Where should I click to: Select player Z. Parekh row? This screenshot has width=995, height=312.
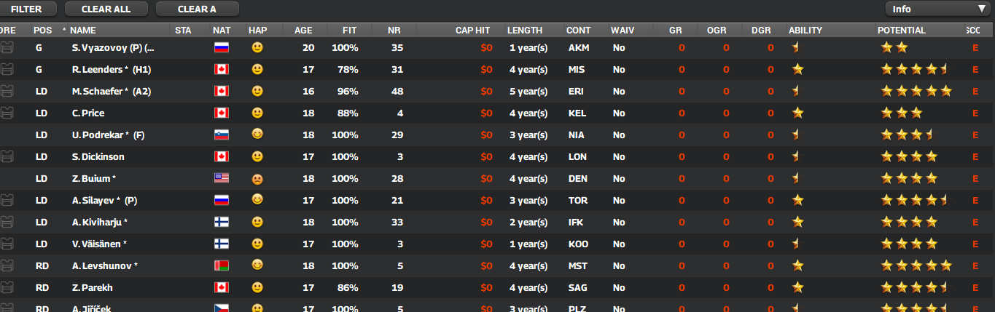pyautogui.click(x=497, y=288)
